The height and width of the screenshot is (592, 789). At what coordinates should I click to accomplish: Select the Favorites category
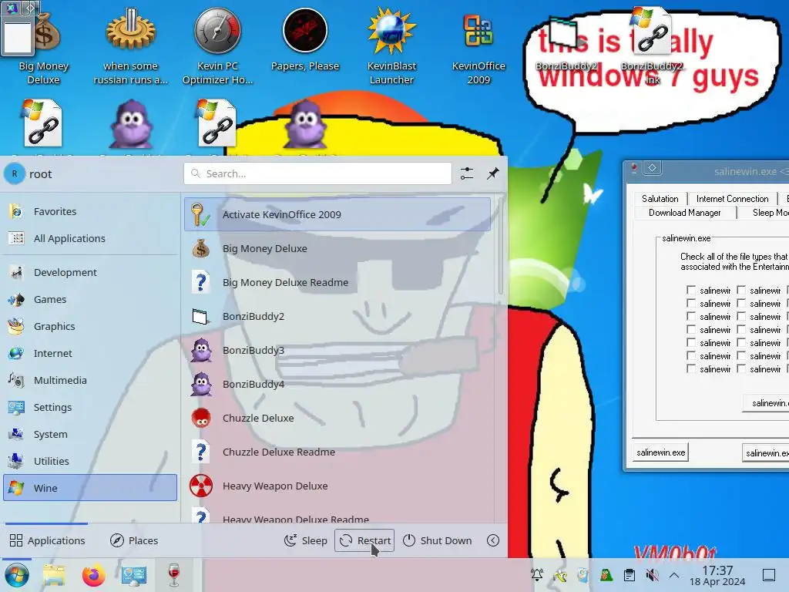[x=90, y=211]
